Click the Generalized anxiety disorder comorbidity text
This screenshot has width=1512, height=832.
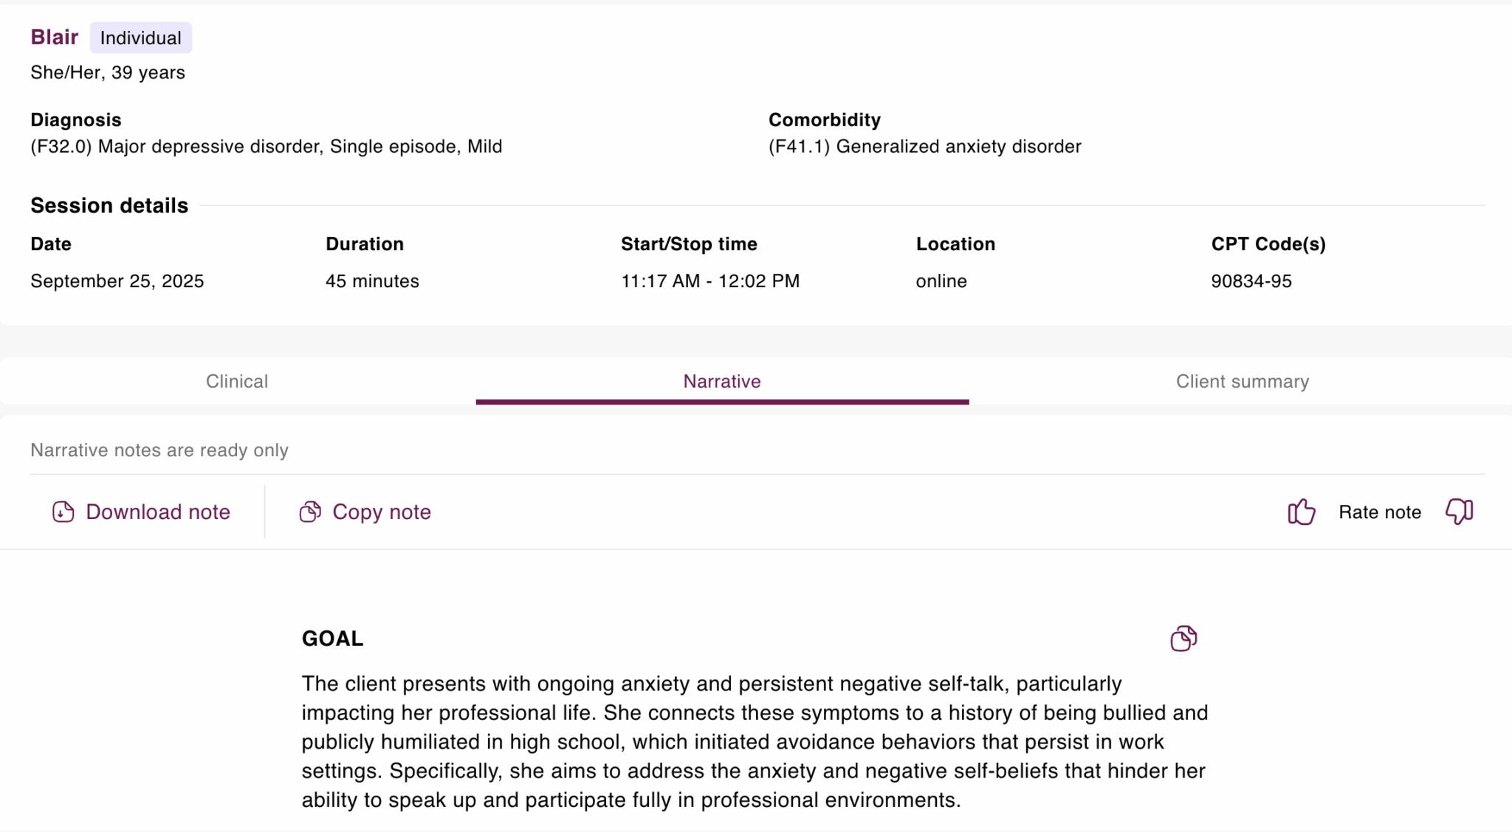pyautogui.click(x=924, y=147)
